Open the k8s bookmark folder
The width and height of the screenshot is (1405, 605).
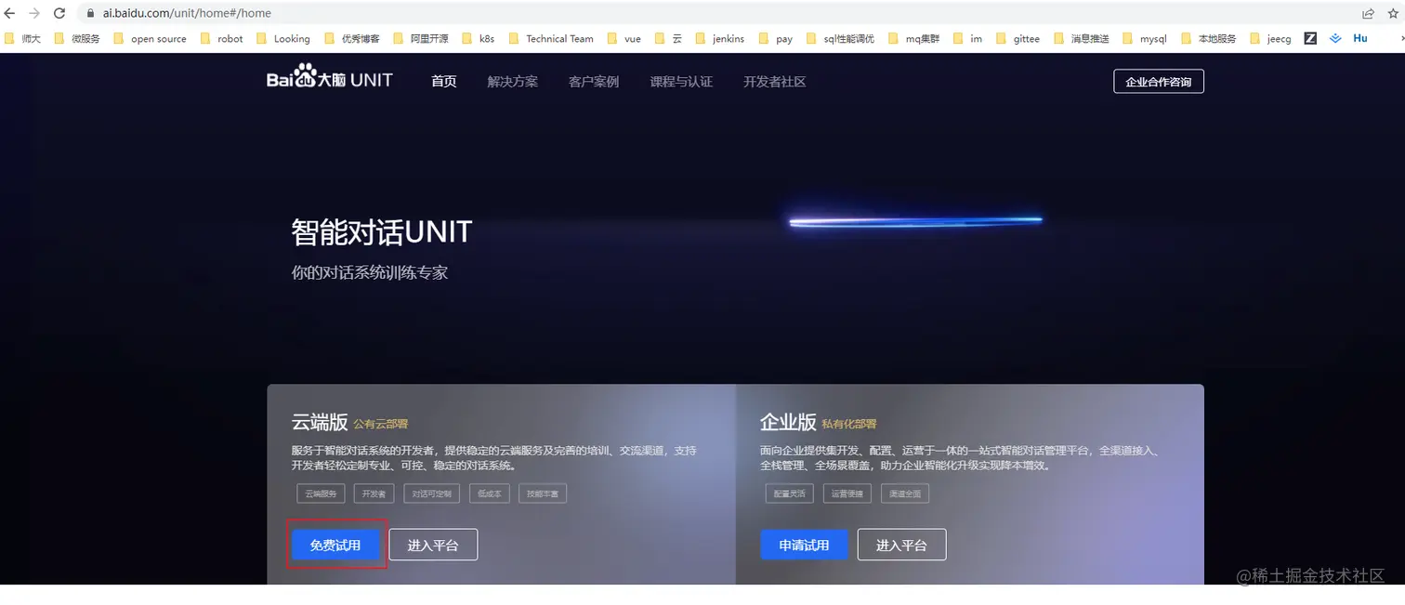478,39
